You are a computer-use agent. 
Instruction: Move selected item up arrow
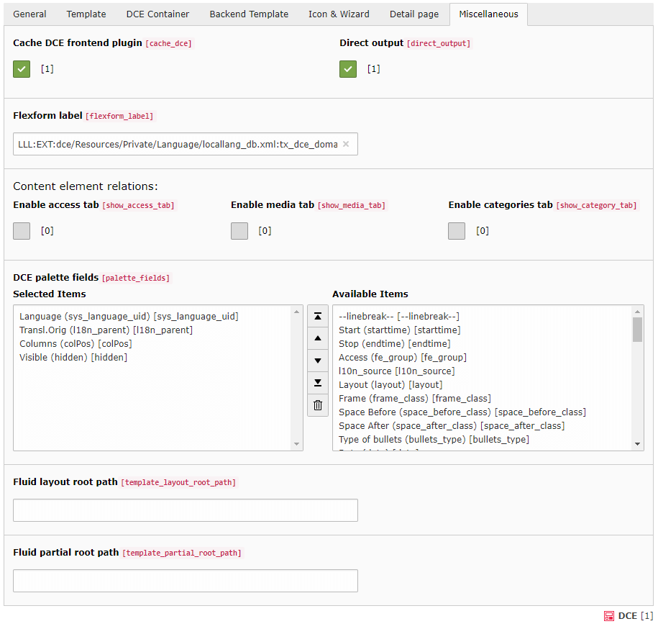(x=318, y=338)
